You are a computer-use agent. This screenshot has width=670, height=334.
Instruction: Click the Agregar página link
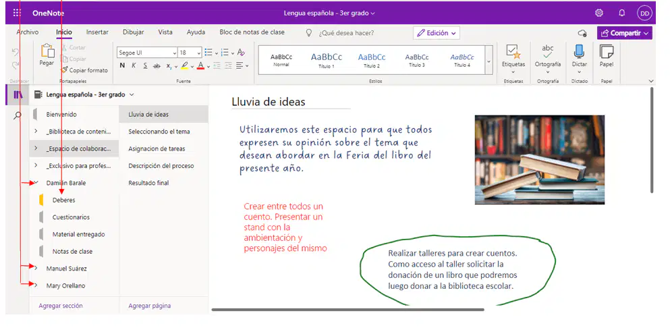150,306
